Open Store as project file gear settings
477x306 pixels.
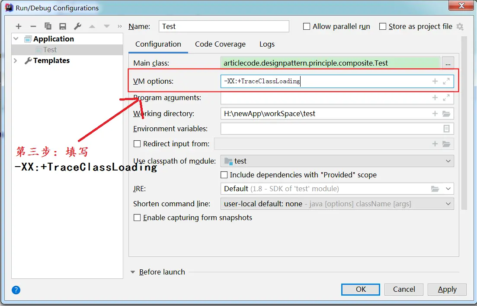(460, 27)
